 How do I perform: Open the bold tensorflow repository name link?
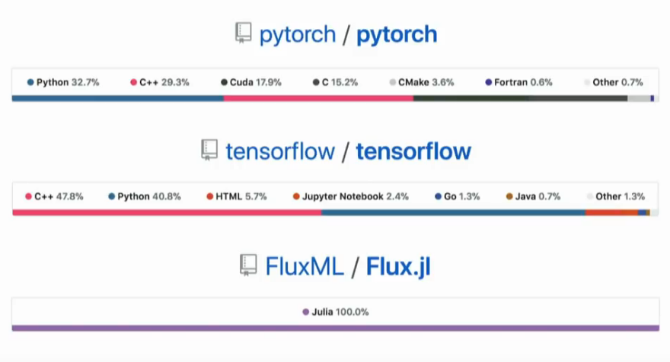click(x=413, y=151)
